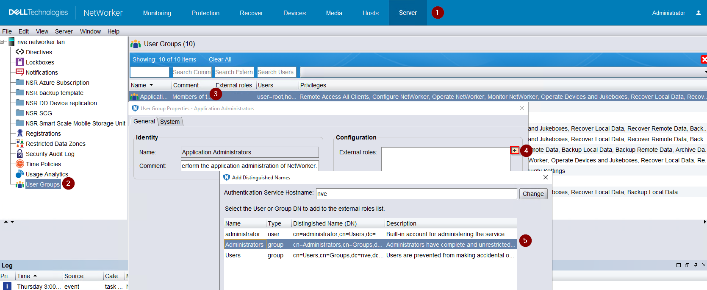
Task: Collapse the nve.networker.lan tree node
Action: [3, 42]
